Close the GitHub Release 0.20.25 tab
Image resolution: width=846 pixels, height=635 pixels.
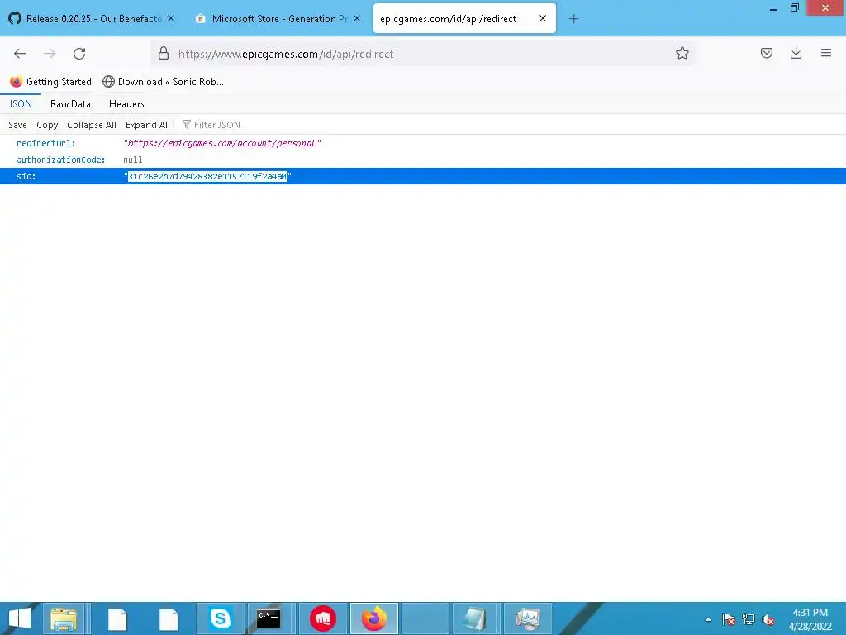point(171,18)
